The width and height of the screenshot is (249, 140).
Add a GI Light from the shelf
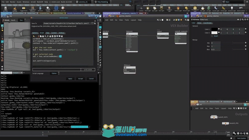point(209,9)
